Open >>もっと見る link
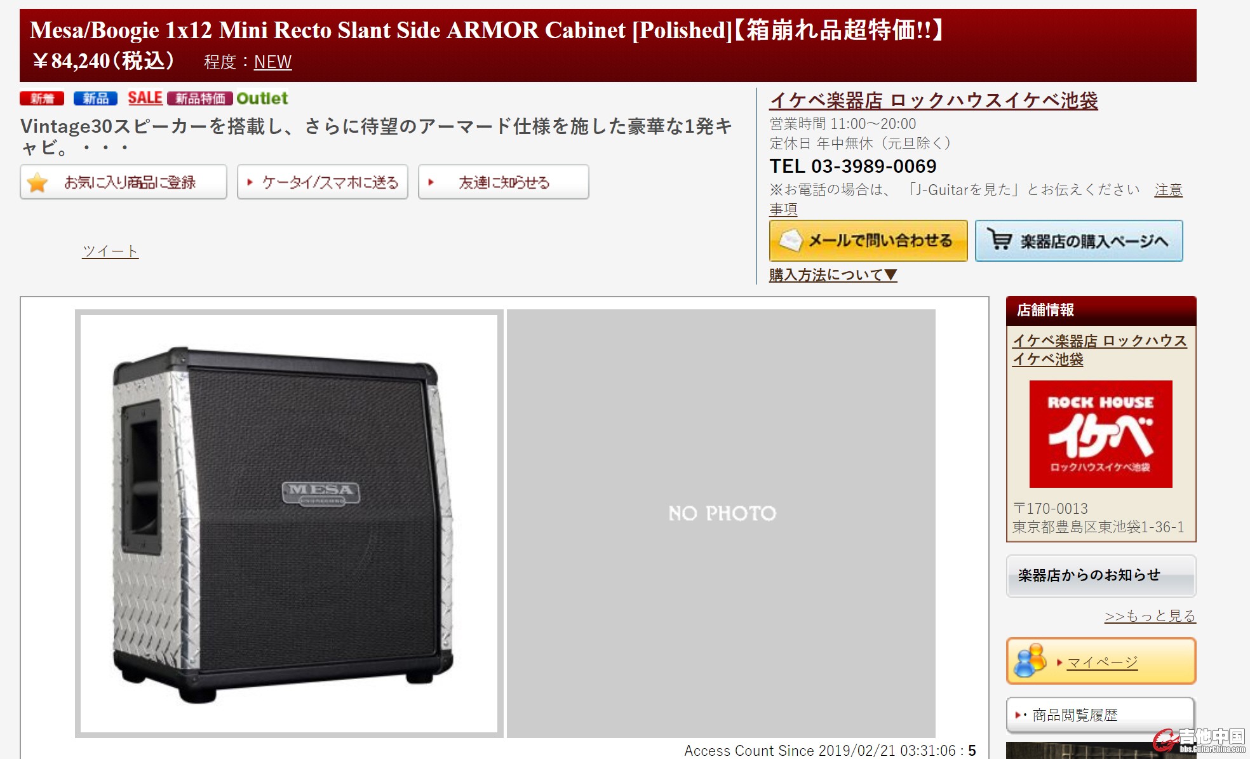Screen dimensions: 1250x759 click(x=1150, y=616)
